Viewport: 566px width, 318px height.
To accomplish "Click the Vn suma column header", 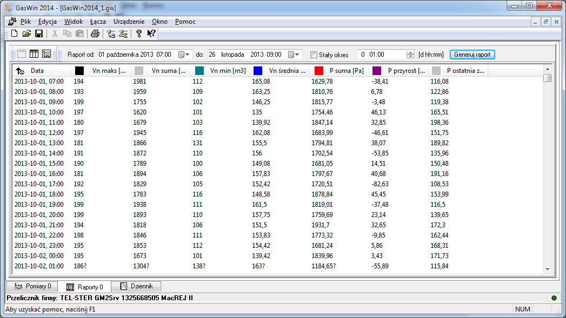I will point(160,71).
